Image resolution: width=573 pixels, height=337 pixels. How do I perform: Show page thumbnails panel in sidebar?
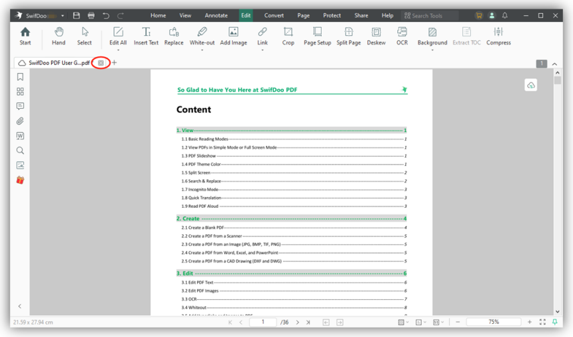(x=20, y=92)
